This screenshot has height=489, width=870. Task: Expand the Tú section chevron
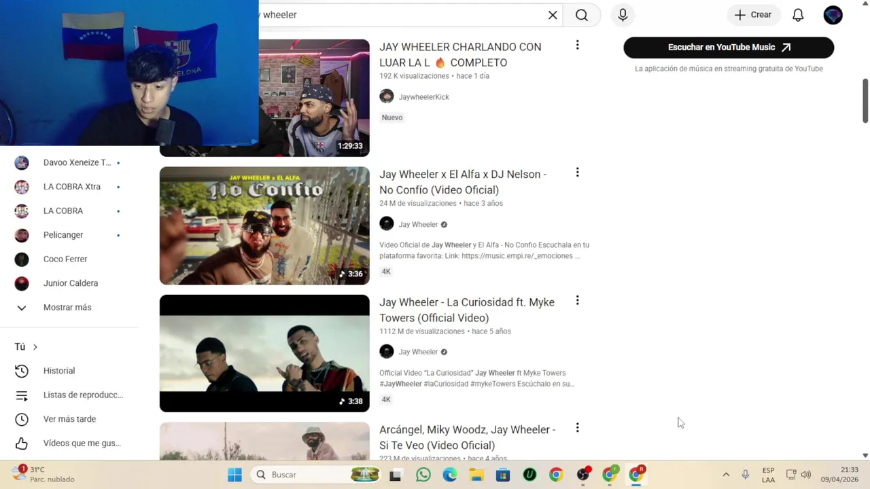[x=35, y=347]
